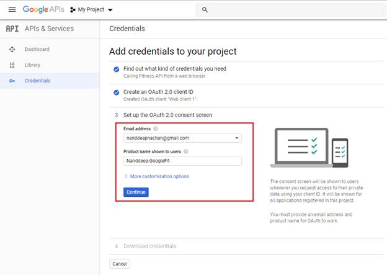Viewport: 387px width, 275px height.
Task: Open the Email address dropdown
Action: (182, 138)
